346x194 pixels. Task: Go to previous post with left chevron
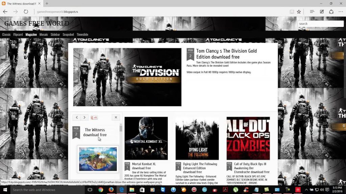(x=77, y=118)
